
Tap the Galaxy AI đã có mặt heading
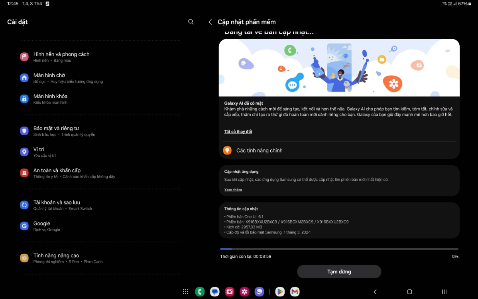pos(244,103)
